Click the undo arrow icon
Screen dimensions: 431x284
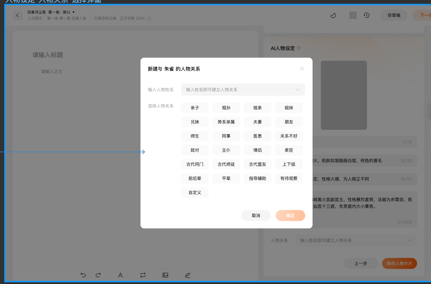pyautogui.click(x=83, y=275)
